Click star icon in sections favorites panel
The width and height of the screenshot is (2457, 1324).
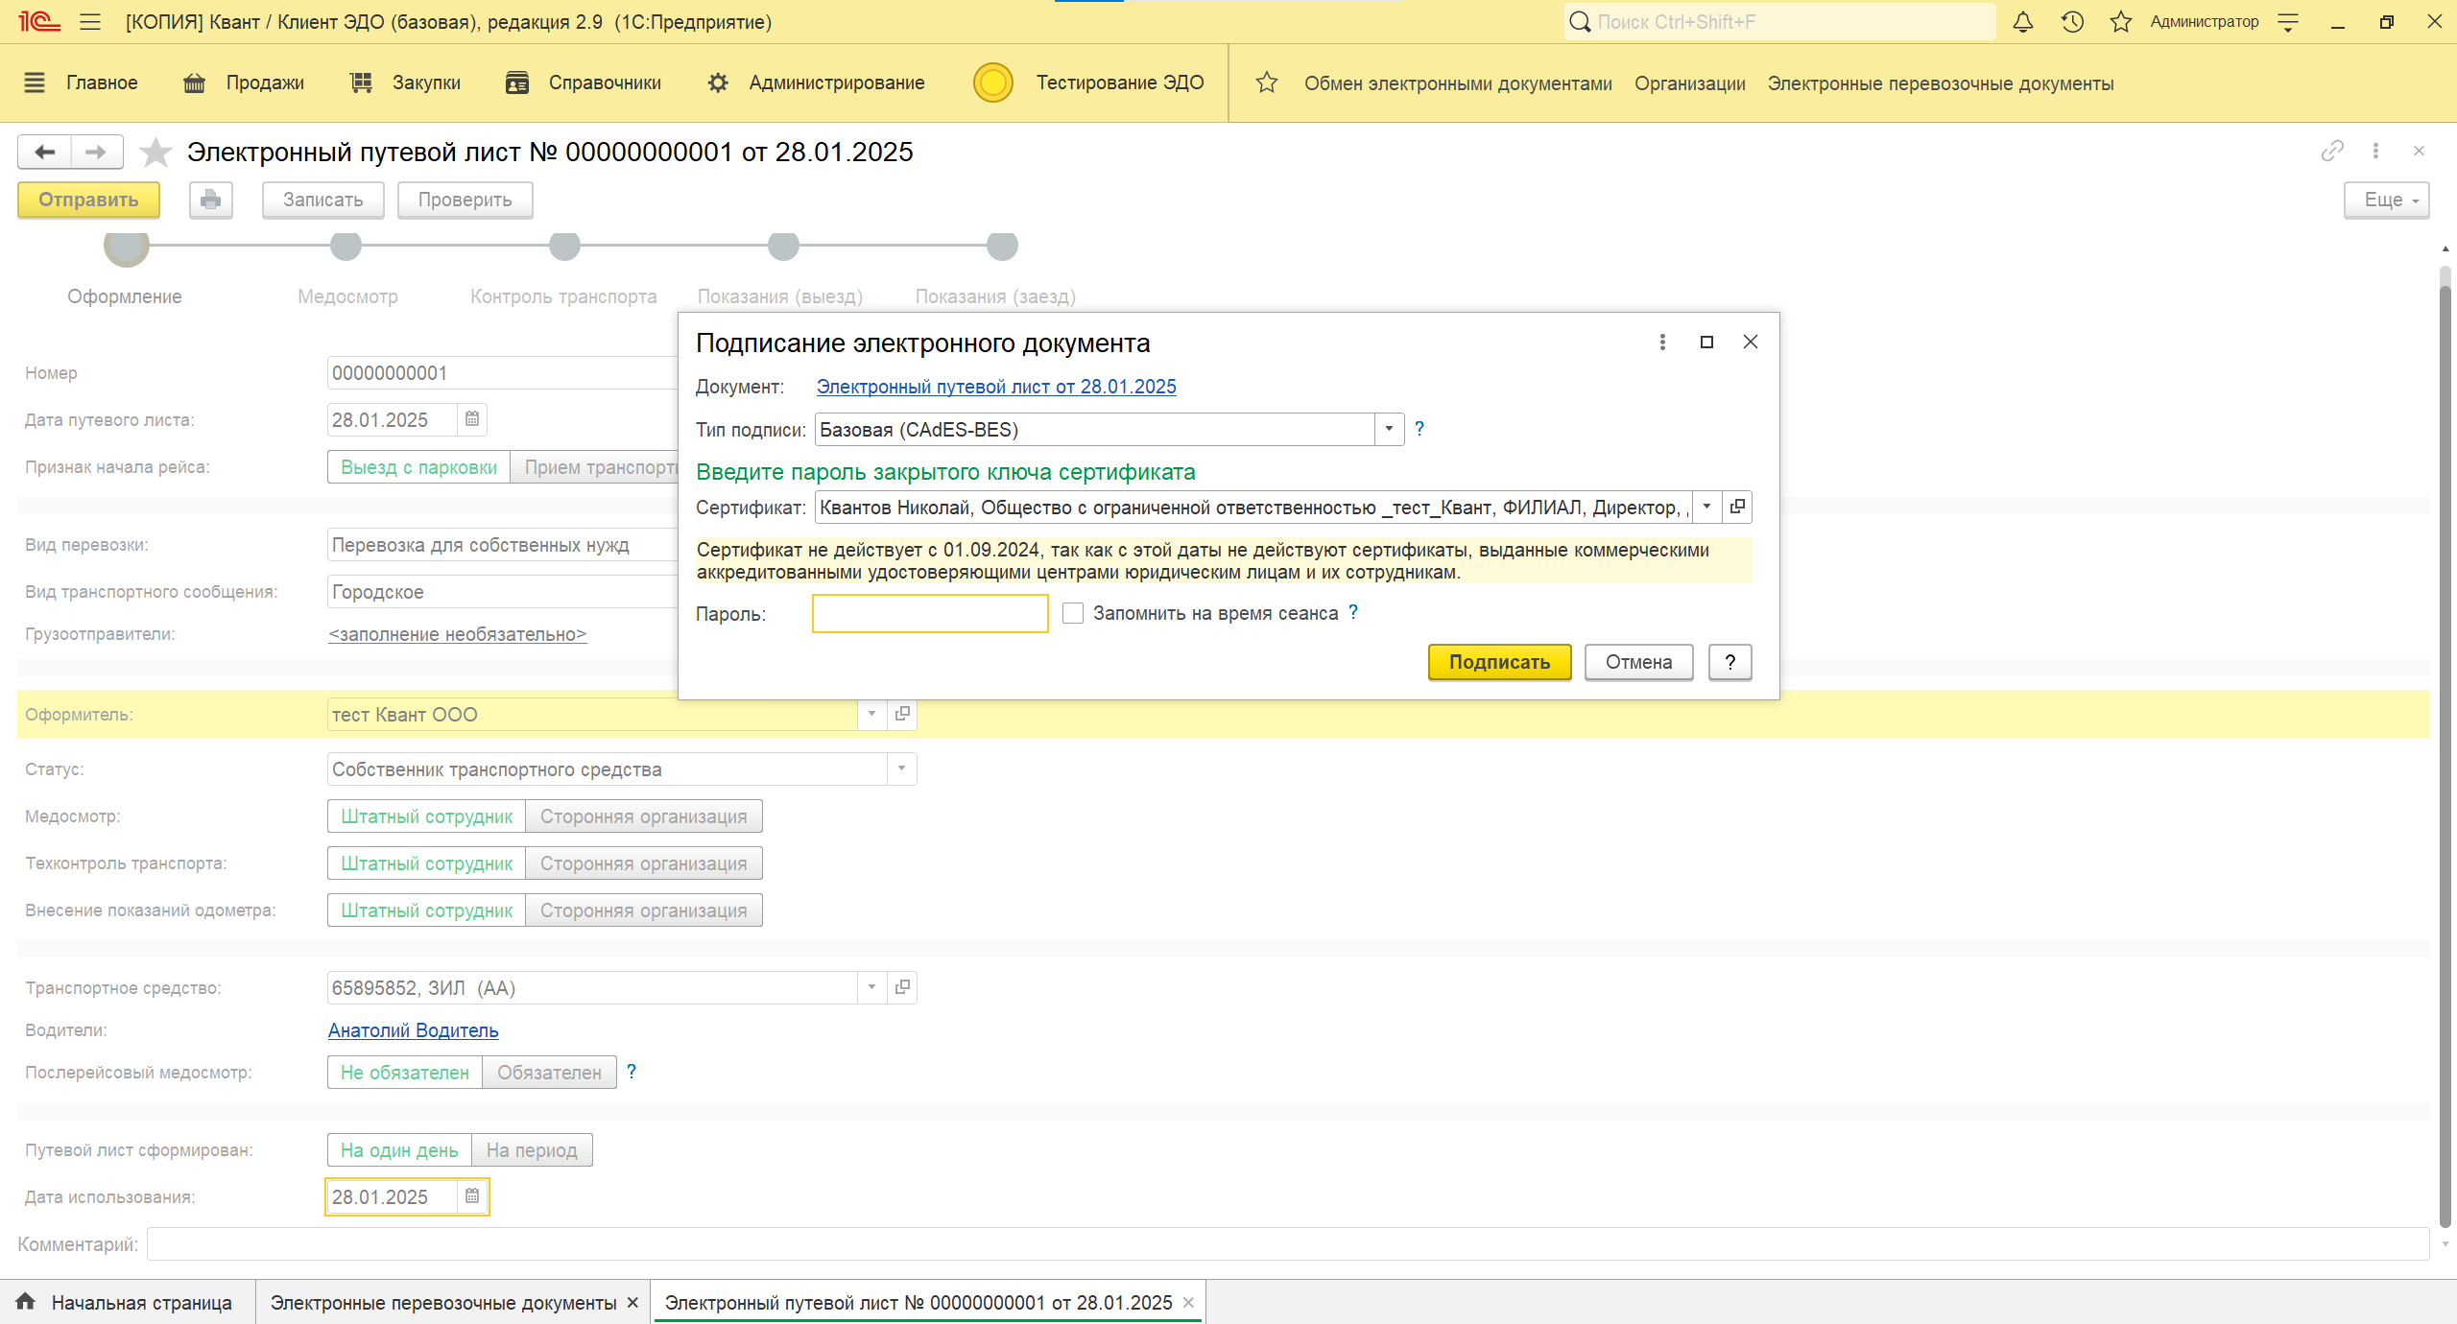pos(1267,83)
